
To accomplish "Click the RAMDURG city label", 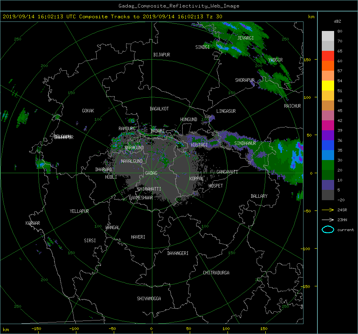I will point(127,129).
